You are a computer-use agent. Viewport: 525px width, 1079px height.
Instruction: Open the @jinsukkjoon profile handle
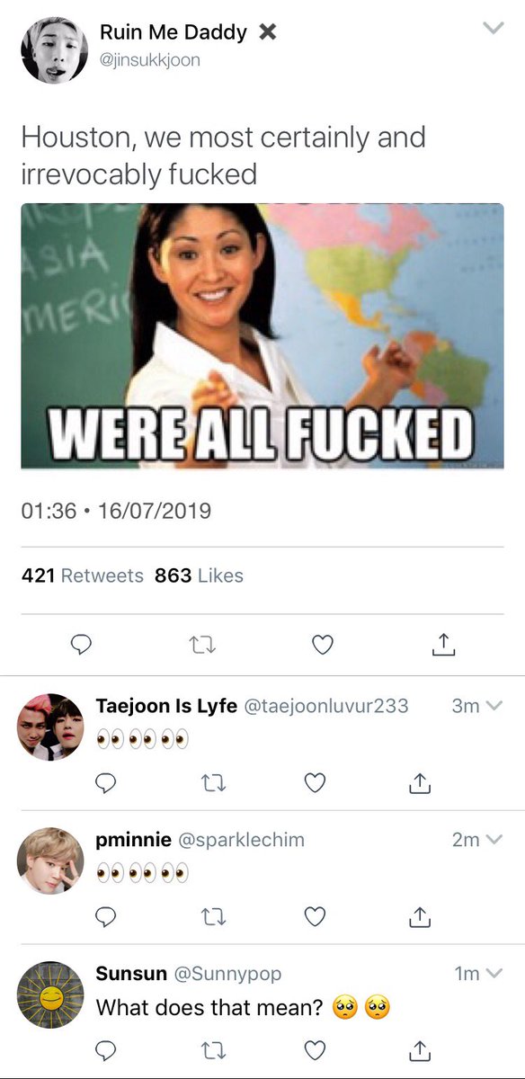coord(150,60)
